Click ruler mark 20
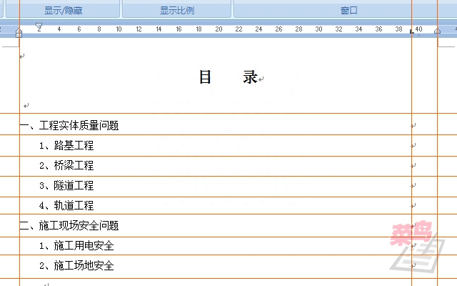The height and width of the screenshot is (286, 457). point(219,29)
